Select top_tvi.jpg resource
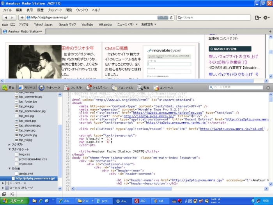The width and height of the screenshot is (273, 205). (25, 140)
